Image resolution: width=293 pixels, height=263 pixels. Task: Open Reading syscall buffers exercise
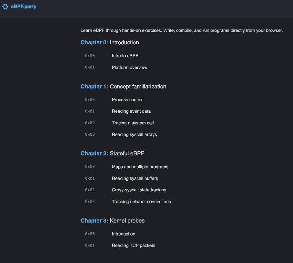click(135, 179)
